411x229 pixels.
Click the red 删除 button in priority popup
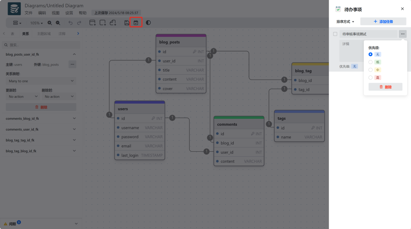(x=385, y=87)
